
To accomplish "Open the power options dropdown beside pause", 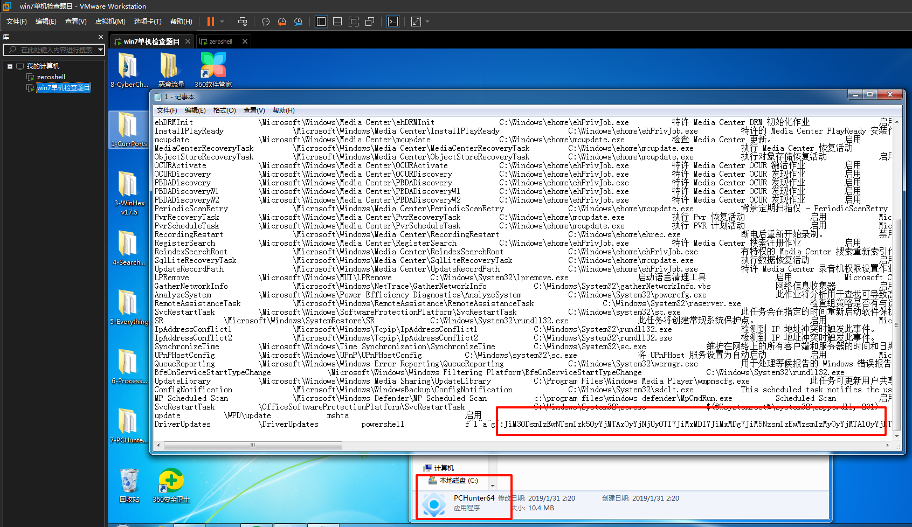I will click(223, 22).
